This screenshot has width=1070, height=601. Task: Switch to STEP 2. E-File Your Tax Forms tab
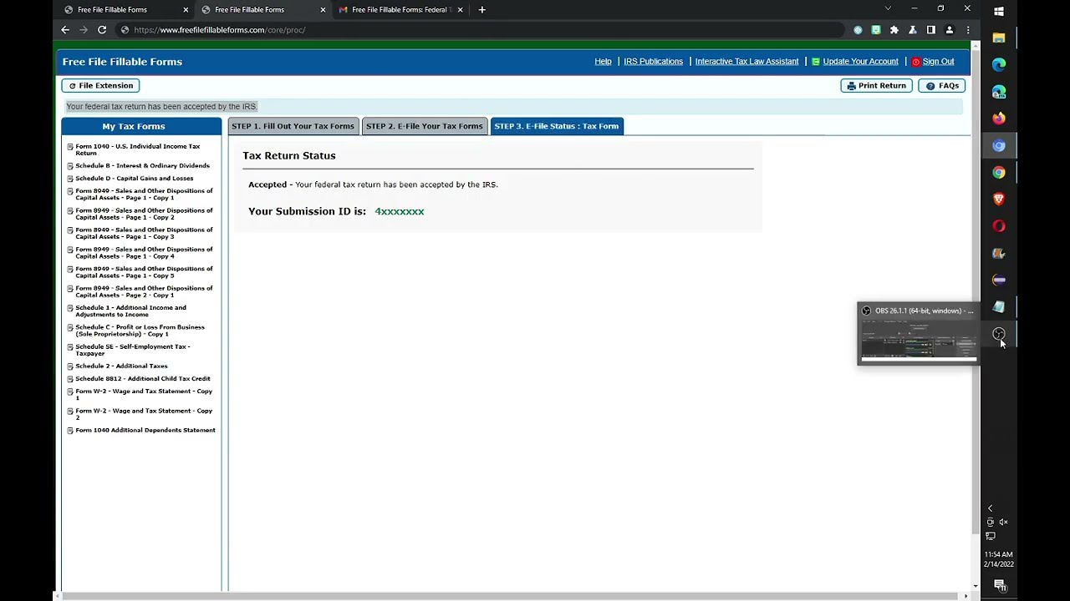pyautogui.click(x=424, y=126)
